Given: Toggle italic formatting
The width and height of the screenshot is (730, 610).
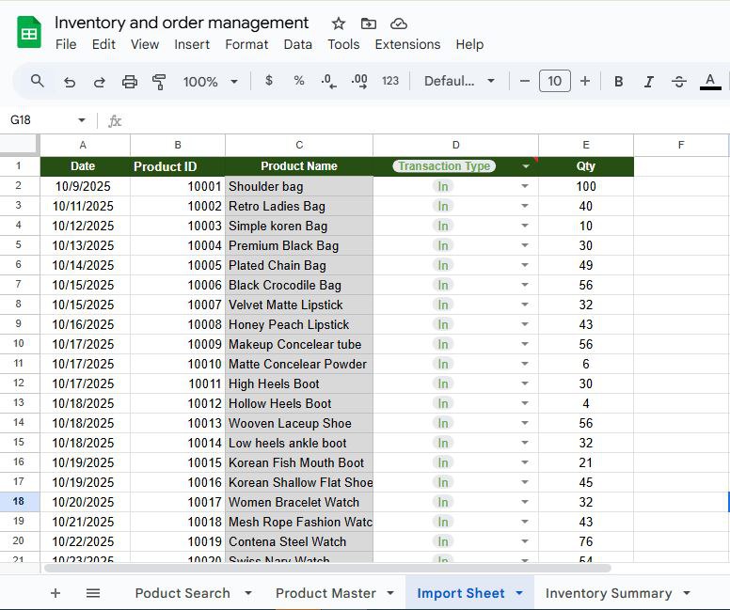Looking at the screenshot, I should (x=648, y=82).
